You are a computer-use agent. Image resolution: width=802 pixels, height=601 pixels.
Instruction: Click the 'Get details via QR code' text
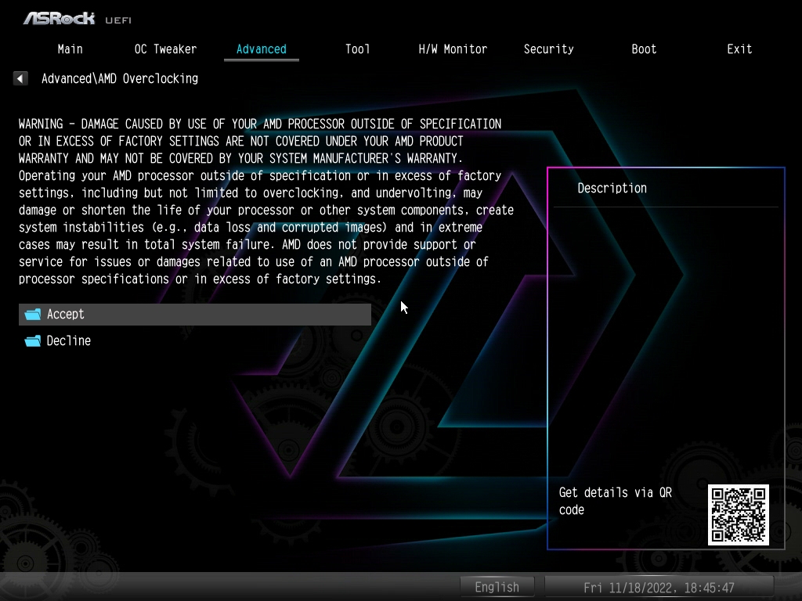click(x=616, y=502)
